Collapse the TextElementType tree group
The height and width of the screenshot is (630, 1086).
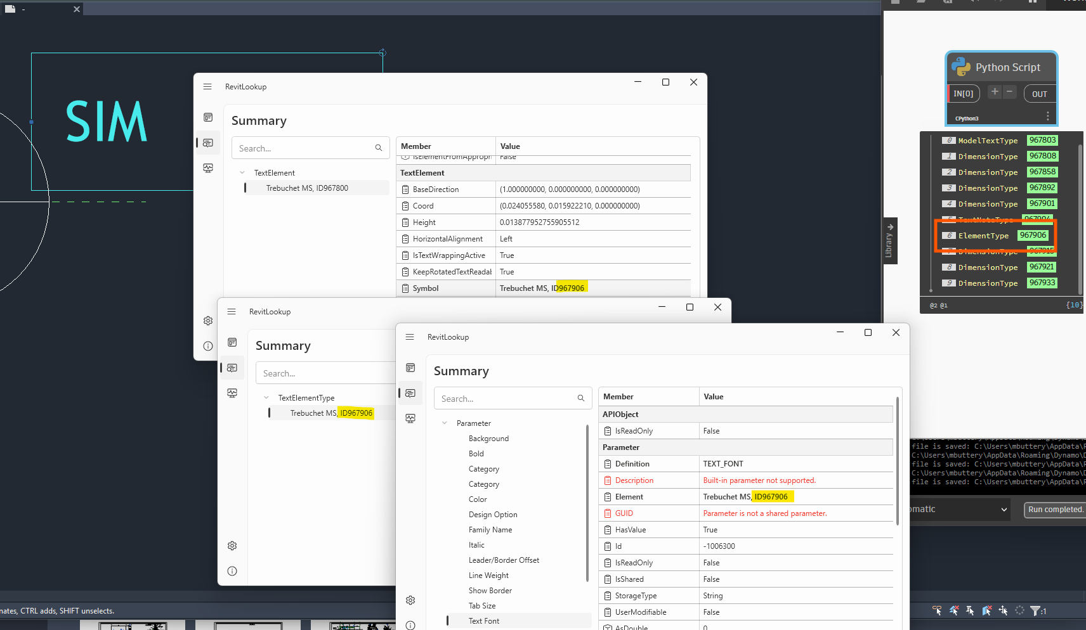(266, 397)
